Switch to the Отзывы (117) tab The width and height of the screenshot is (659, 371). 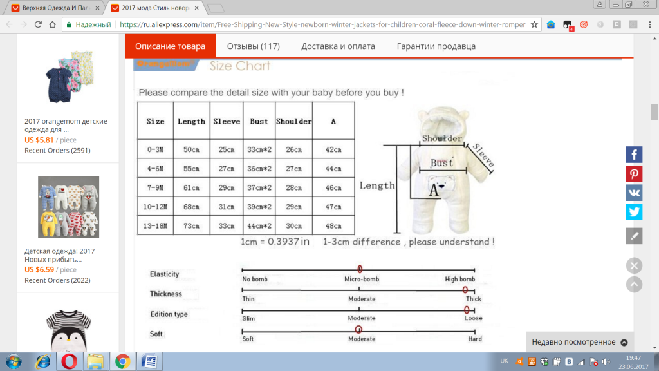tap(253, 46)
